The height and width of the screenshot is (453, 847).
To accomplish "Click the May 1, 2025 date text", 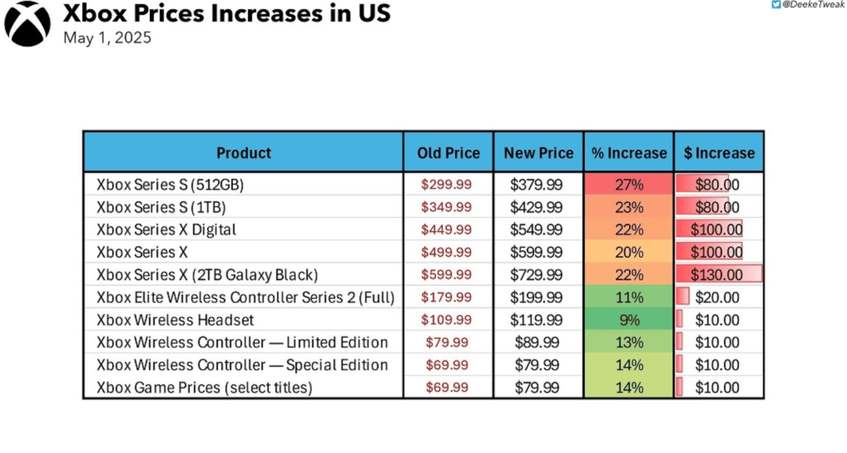I will point(107,38).
